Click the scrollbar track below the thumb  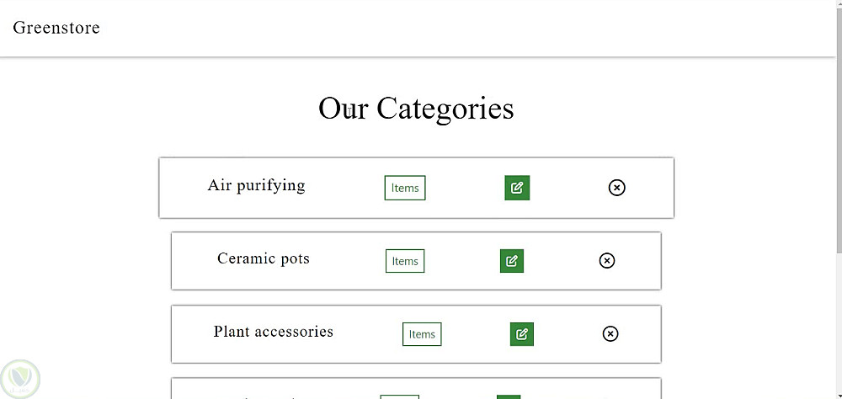(x=838, y=328)
